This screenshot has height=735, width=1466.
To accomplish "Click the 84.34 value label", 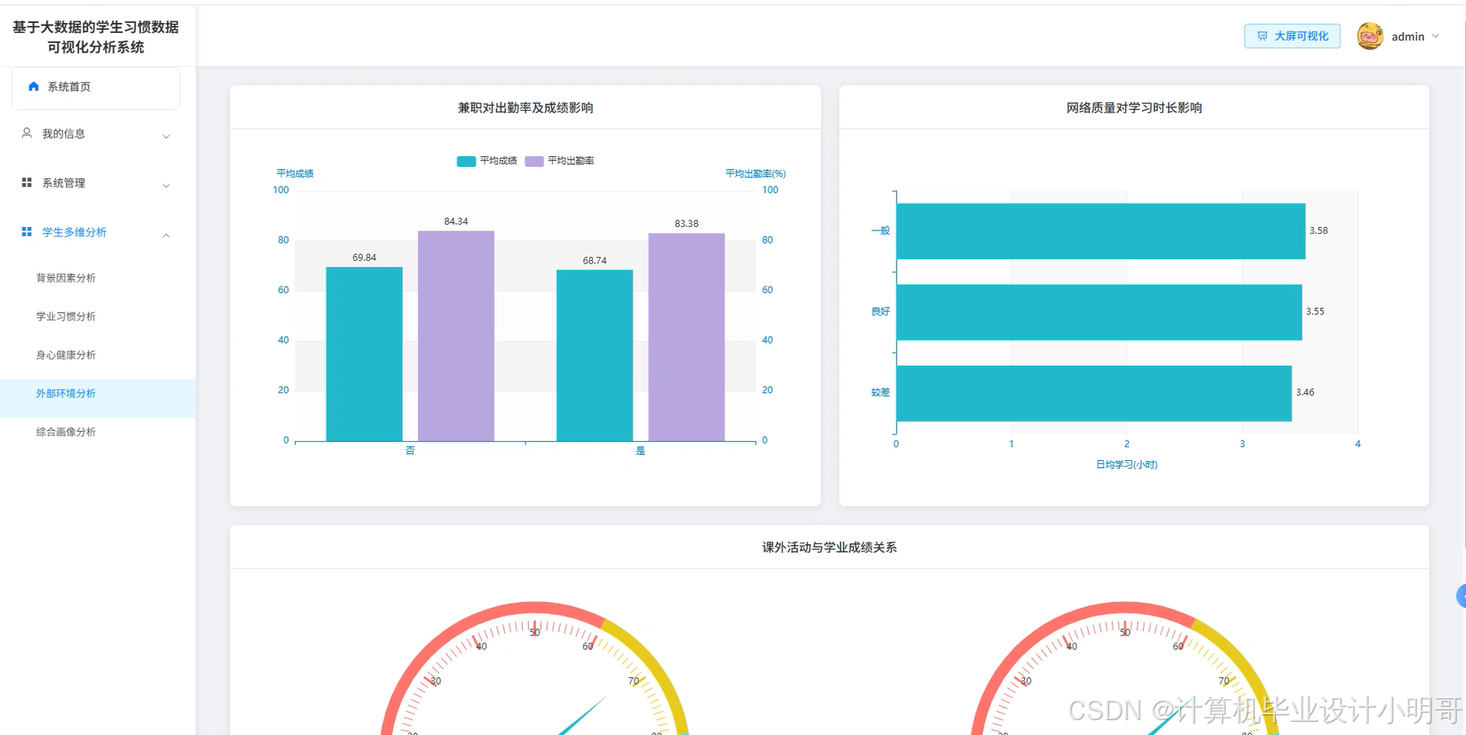I will tap(456, 221).
